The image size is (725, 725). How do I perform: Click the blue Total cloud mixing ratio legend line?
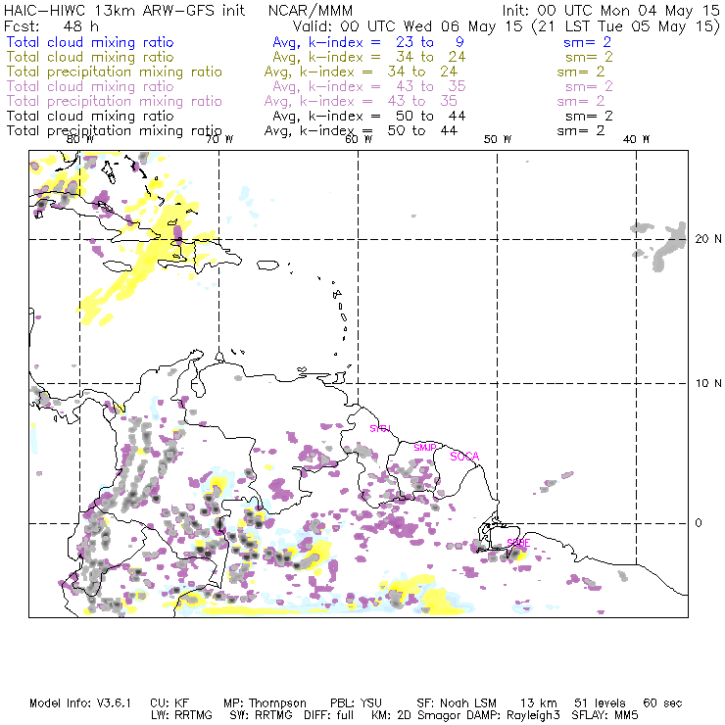point(90,42)
